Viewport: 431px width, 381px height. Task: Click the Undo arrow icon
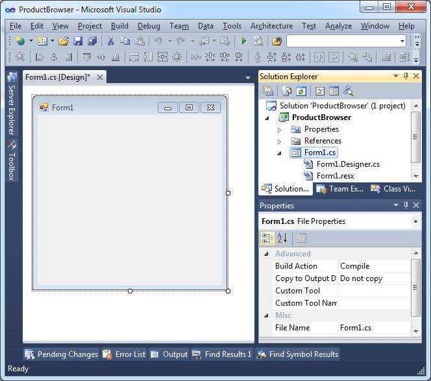pos(158,42)
